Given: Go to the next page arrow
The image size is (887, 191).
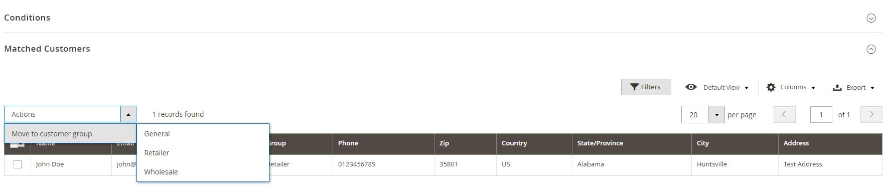Looking at the screenshot, I should point(871,114).
